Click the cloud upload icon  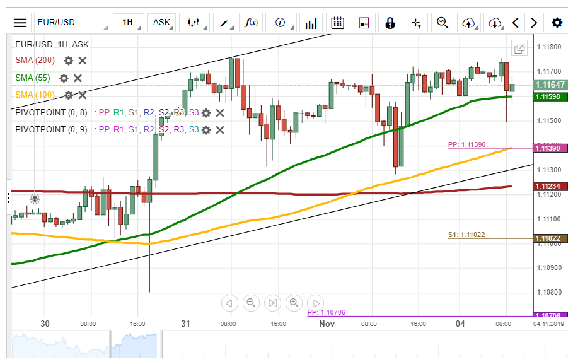click(x=468, y=23)
